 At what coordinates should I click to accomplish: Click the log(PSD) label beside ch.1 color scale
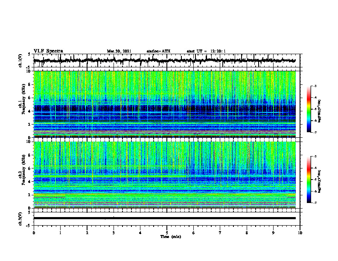(320, 111)
